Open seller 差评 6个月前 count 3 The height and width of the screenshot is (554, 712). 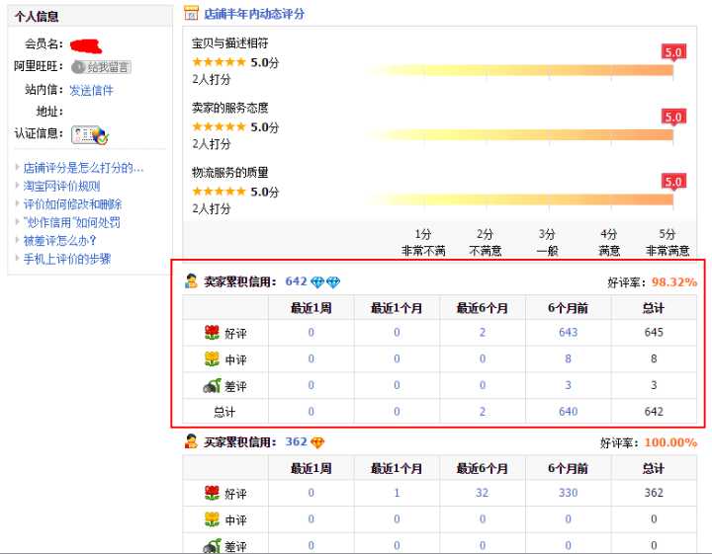coord(568,385)
